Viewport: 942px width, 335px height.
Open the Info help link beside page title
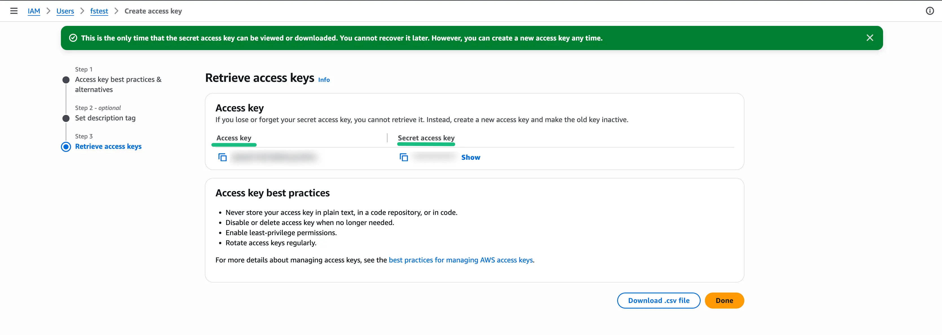click(323, 80)
